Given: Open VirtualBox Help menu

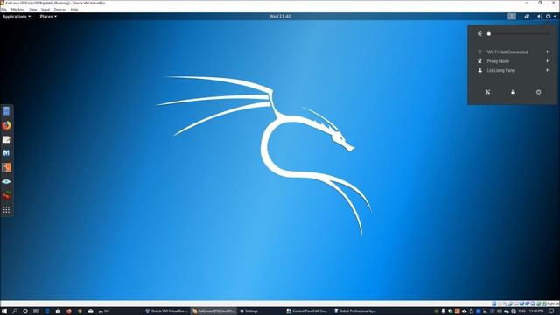Looking at the screenshot, I should tap(74, 10).
